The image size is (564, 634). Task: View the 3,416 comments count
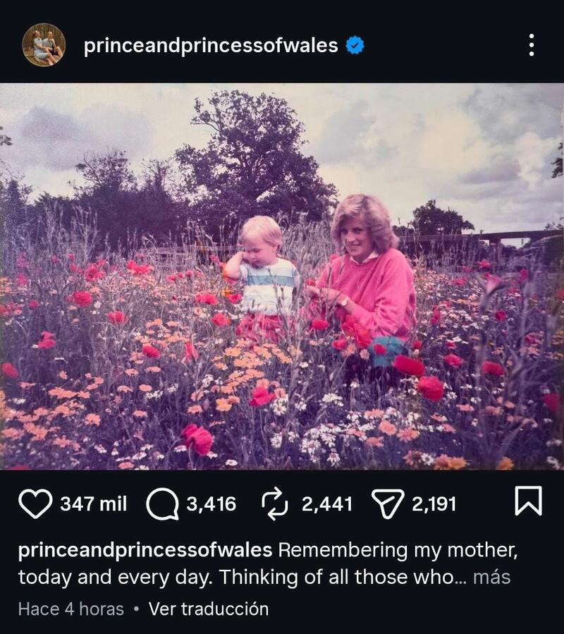point(211,504)
